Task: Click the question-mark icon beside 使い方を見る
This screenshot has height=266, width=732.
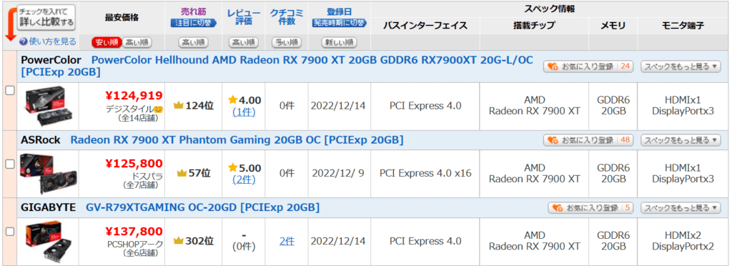Action: (x=24, y=42)
